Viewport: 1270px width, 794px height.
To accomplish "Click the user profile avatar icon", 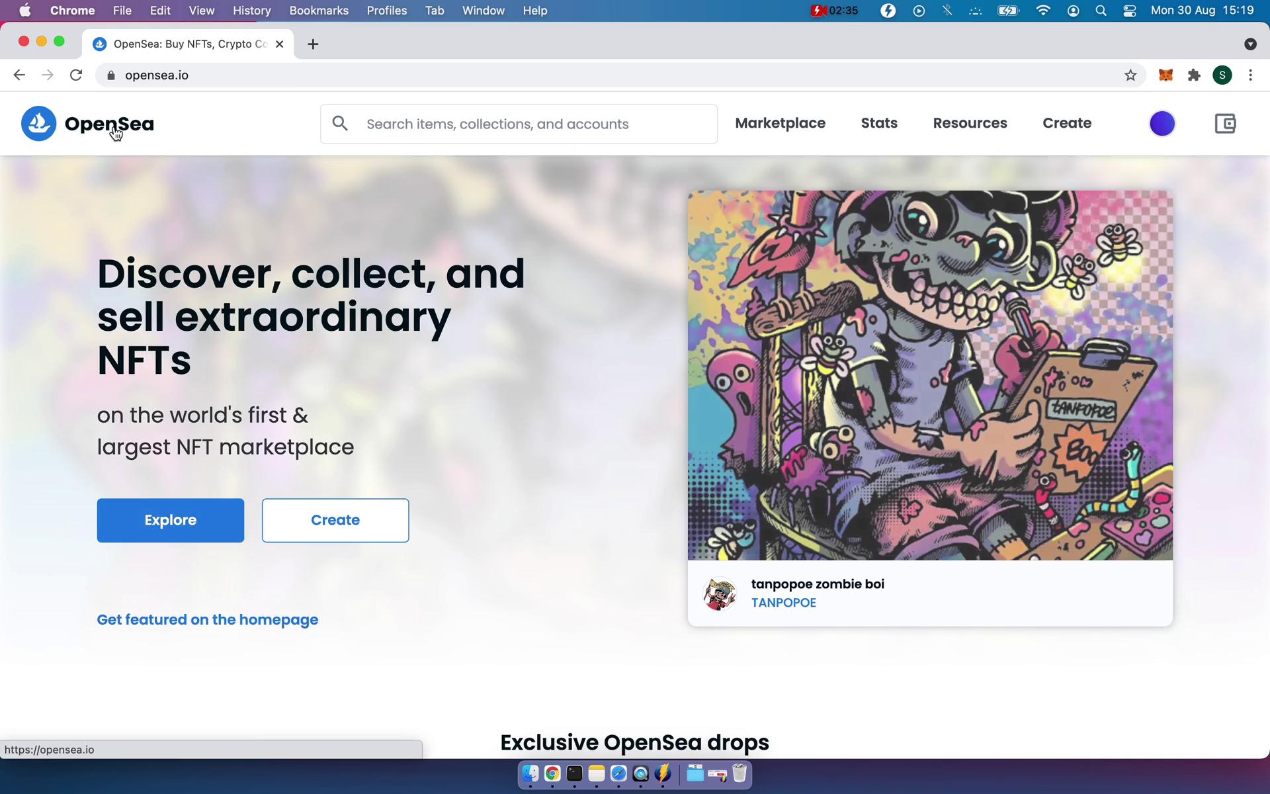I will coord(1162,124).
